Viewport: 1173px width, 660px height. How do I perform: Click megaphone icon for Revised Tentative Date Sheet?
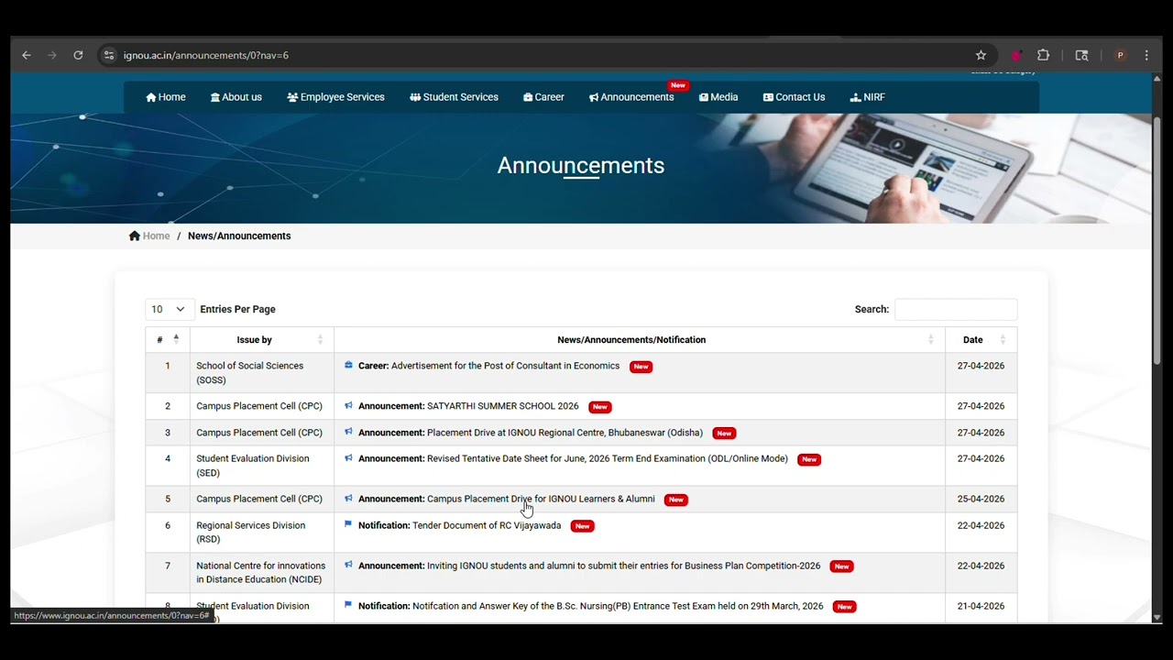click(x=348, y=457)
